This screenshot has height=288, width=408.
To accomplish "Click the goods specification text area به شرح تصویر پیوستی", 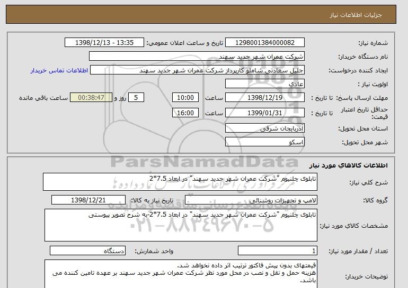I will coord(181,225).
